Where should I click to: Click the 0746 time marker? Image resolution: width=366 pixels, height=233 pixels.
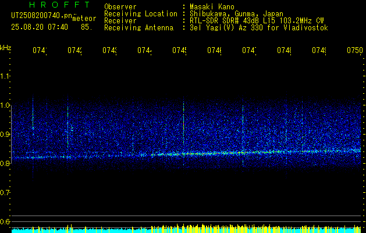point(214,50)
